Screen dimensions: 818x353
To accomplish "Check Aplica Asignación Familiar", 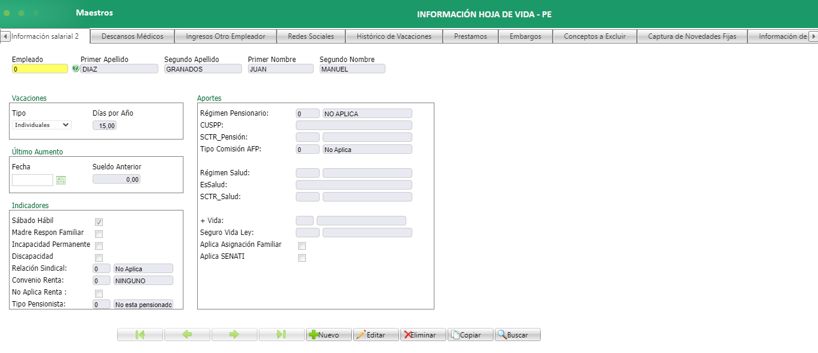I will [302, 245].
